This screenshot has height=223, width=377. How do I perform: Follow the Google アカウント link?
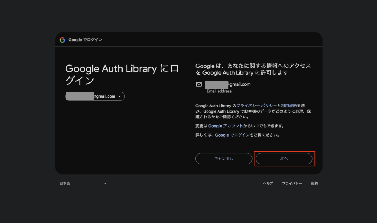pyautogui.click(x=225, y=126)
